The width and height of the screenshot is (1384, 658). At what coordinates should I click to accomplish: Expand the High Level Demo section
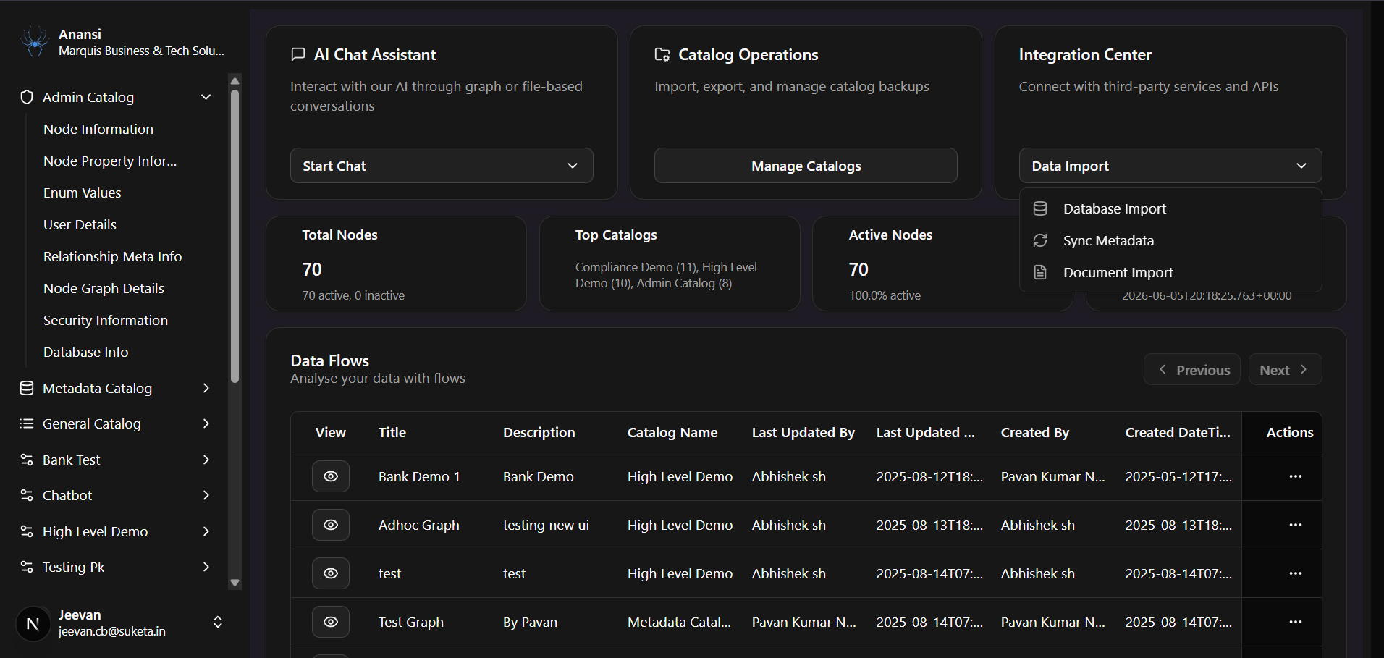click(206, 531)
